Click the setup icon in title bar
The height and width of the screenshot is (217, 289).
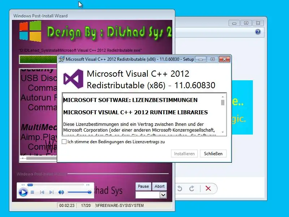click(x=61, y=59)
